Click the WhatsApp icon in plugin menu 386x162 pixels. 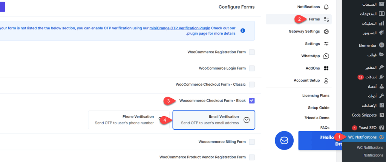click(326, 56)
